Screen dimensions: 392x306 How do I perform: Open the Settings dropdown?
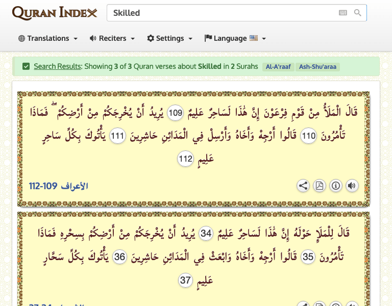click(169, 38)
